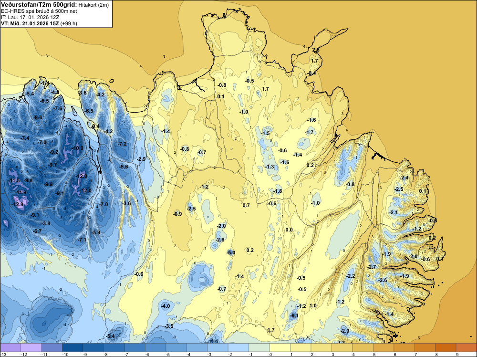Select the legend swatch between -1 and 0
Image resolution: width=477 pixels, height=357 pixels.
[259, 347]
